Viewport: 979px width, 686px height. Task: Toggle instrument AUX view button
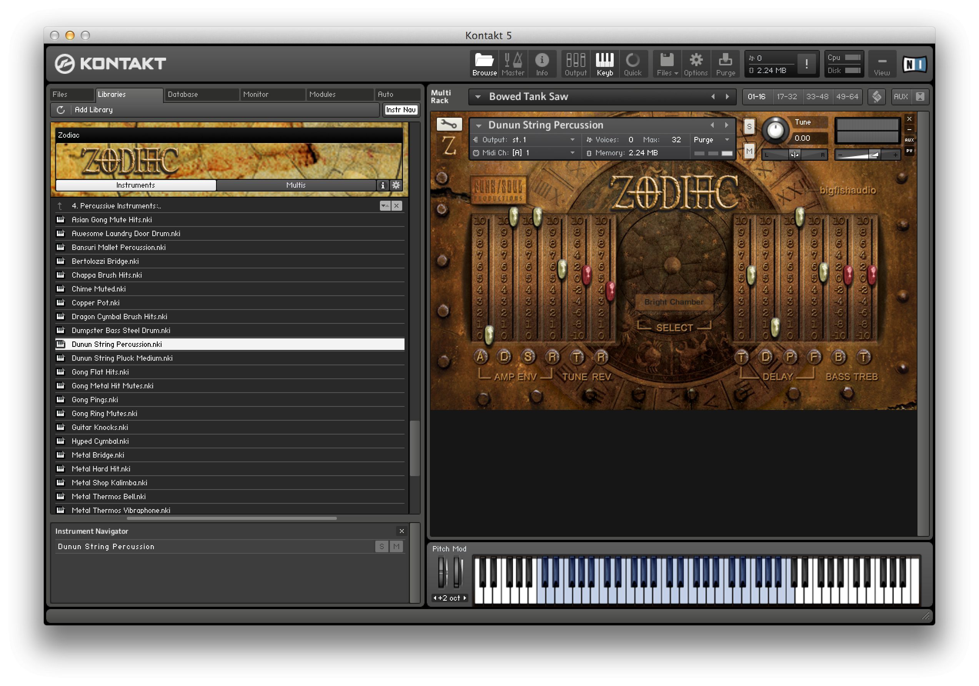coord(909,140)
